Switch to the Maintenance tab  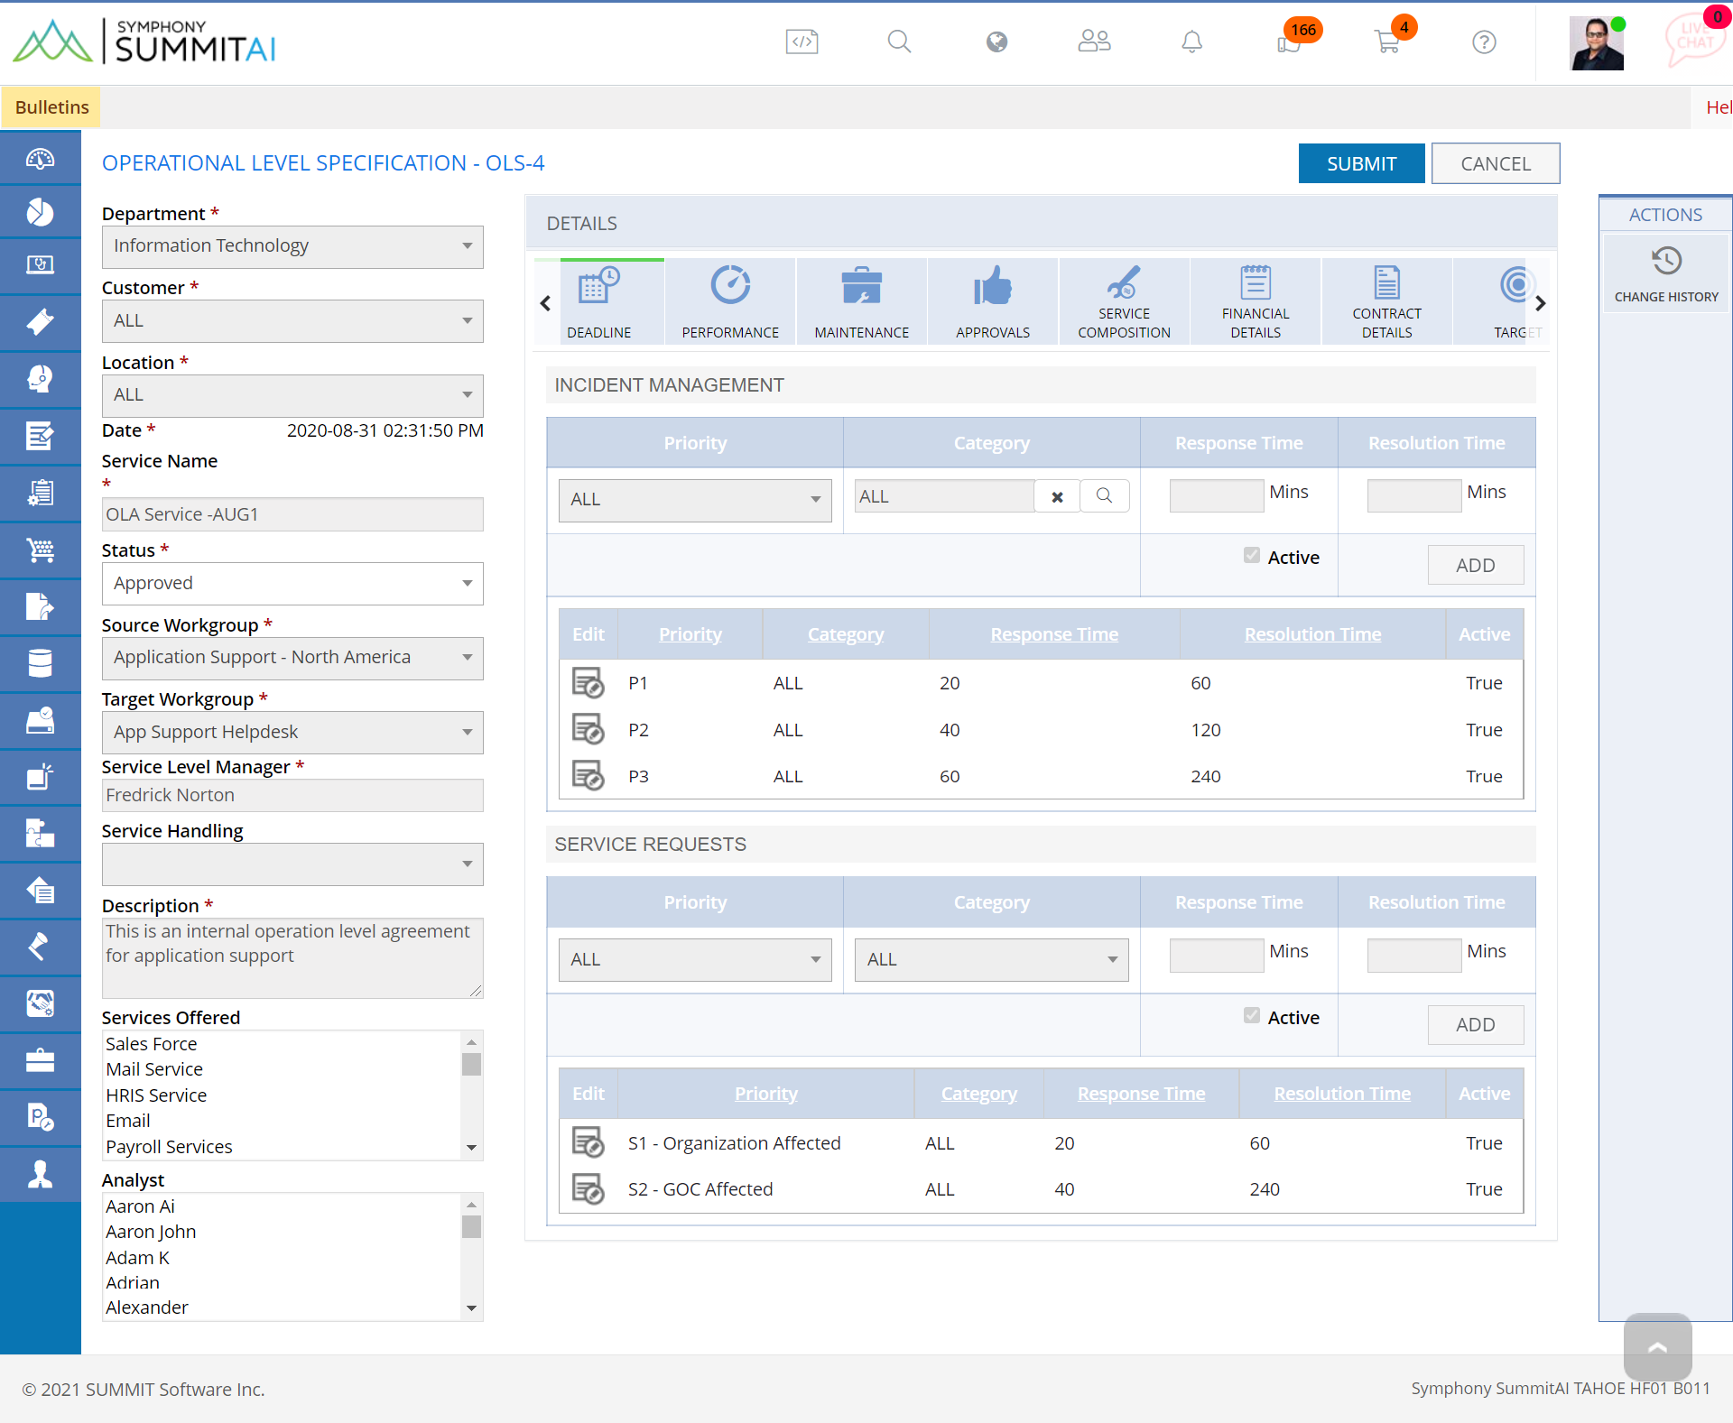[x=861, y=302]
